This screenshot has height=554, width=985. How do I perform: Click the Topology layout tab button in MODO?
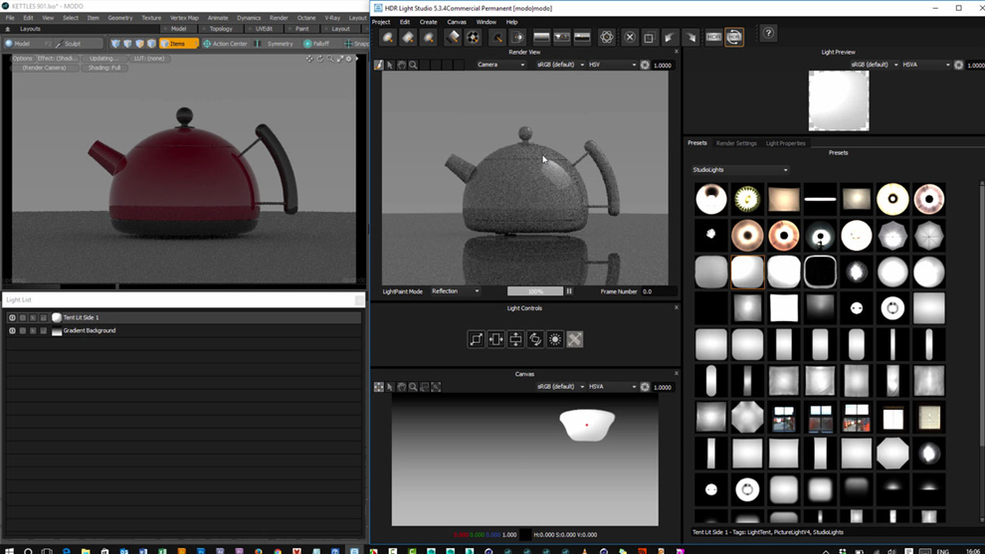(x=221, y=29)
